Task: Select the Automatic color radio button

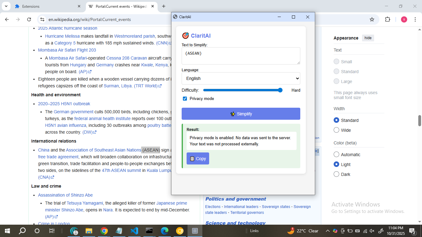Action: pyautogui.click(x=336, y=154)
